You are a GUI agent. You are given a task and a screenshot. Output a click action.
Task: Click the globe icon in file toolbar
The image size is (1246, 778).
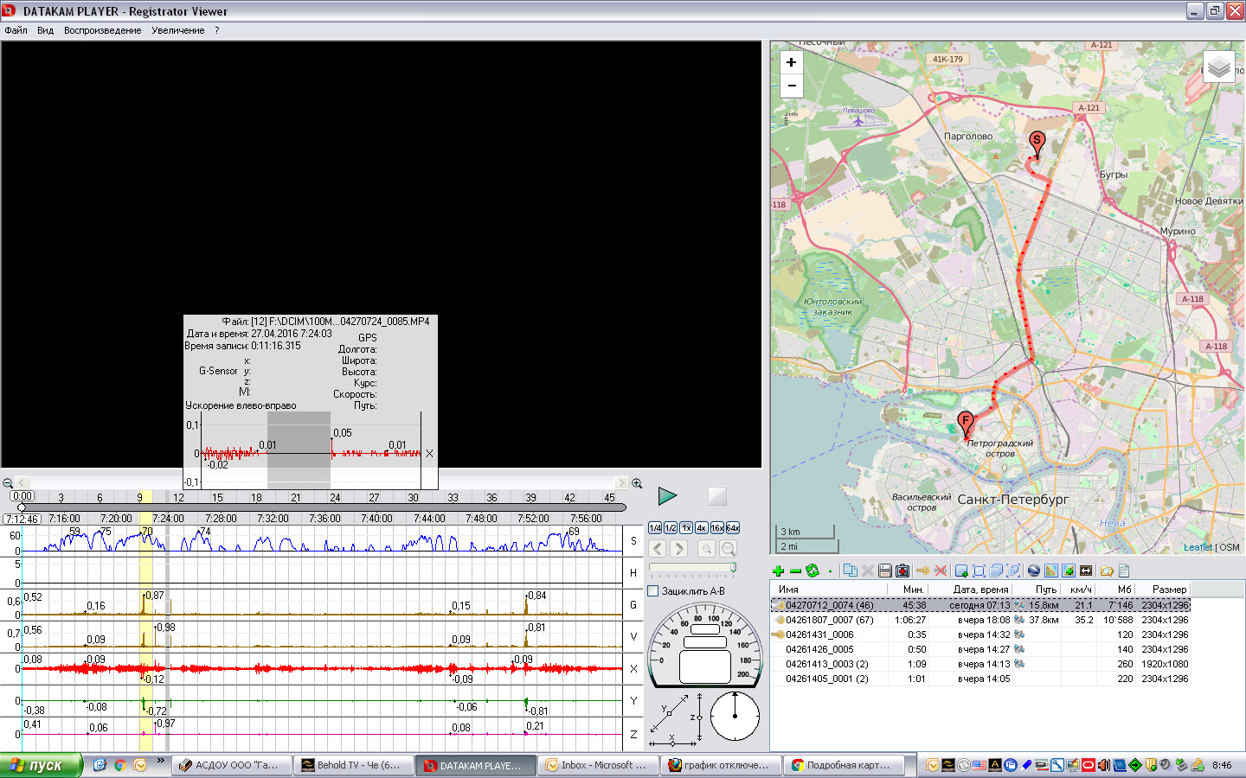1033,571
